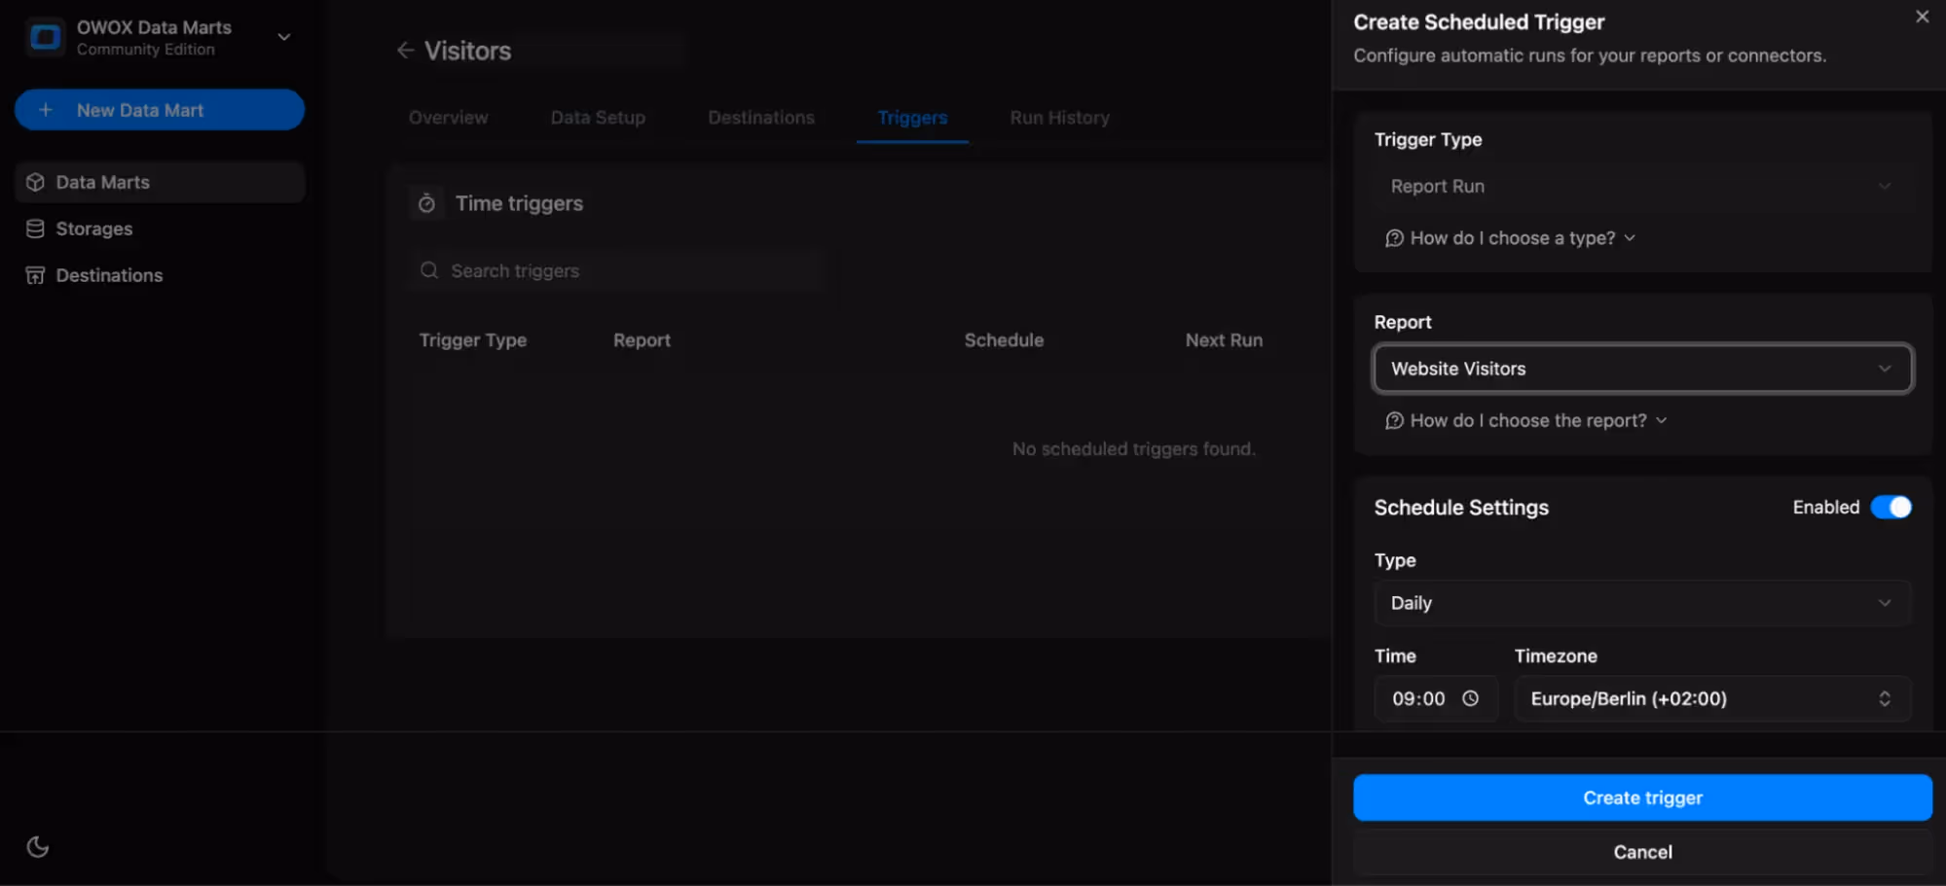Viewport: 1946px width, 886px height.
Task: Disable the schedule Enabled toggle
Action: point(1892,507)
